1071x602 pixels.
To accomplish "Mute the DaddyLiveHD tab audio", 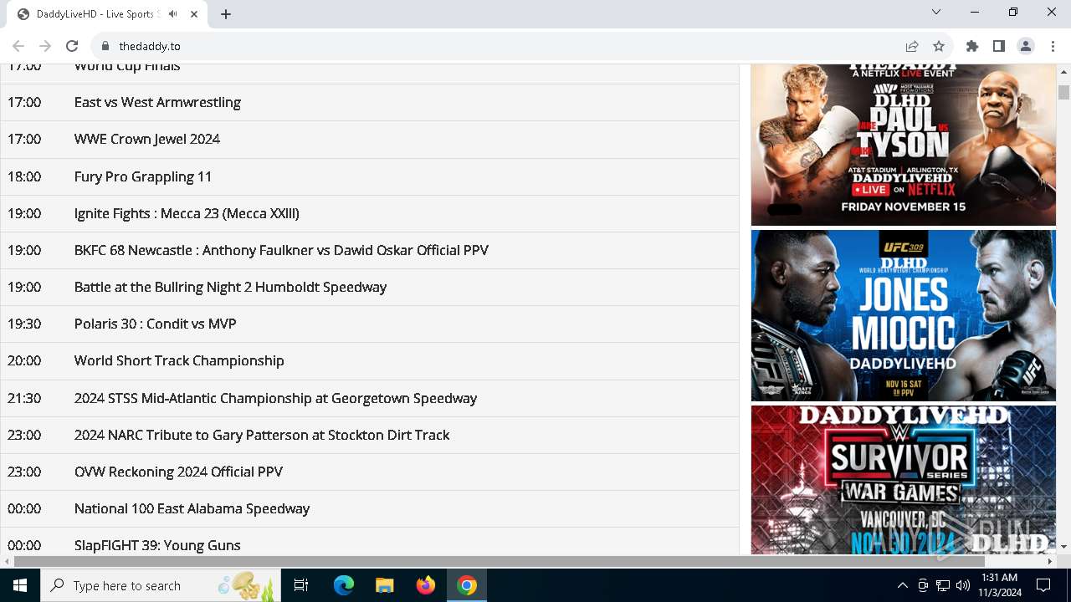I will [172, 14].
